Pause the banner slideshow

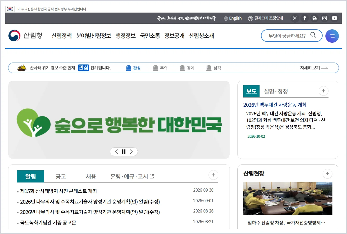(124, 152)
